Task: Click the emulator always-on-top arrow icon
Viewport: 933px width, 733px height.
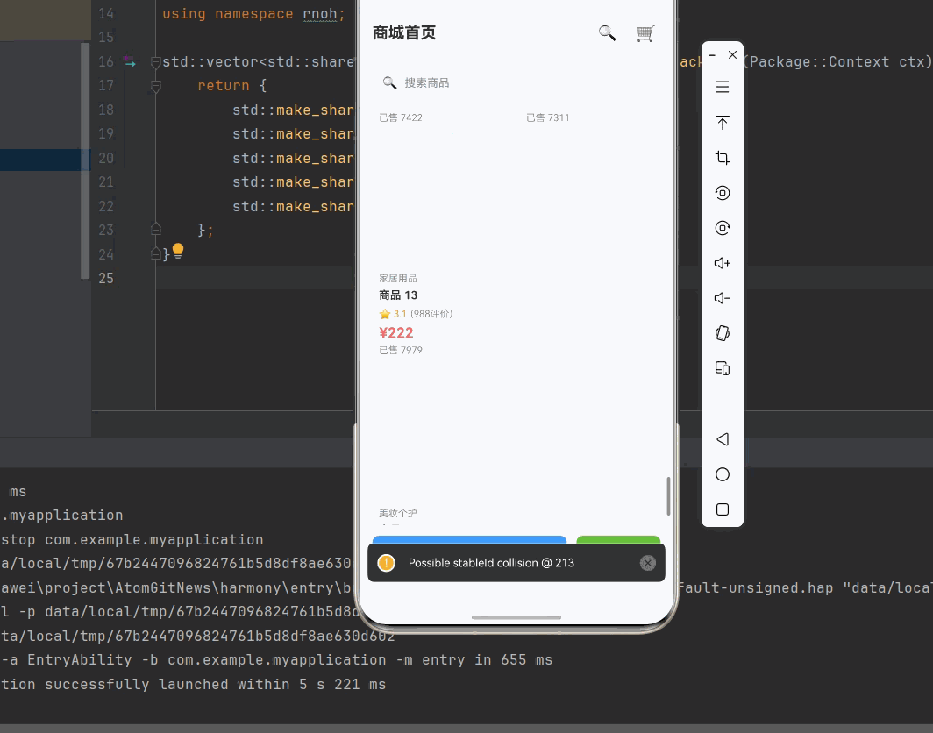Action: point(723,123)
